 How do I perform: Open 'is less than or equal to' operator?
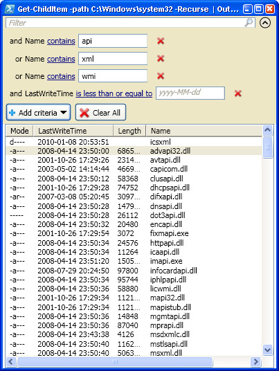(x=114, y=93)
